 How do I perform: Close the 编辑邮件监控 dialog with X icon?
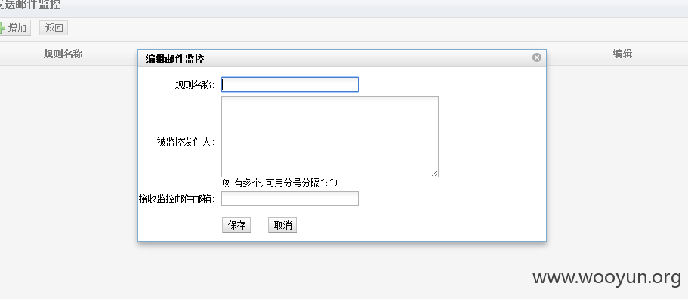[537, 57]
